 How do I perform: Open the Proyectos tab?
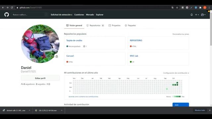click(114, 25)
